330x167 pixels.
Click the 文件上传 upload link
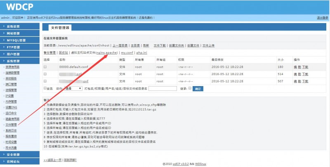point(208,45)
